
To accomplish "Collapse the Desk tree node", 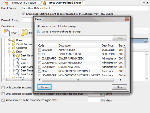I will point(9,52).
